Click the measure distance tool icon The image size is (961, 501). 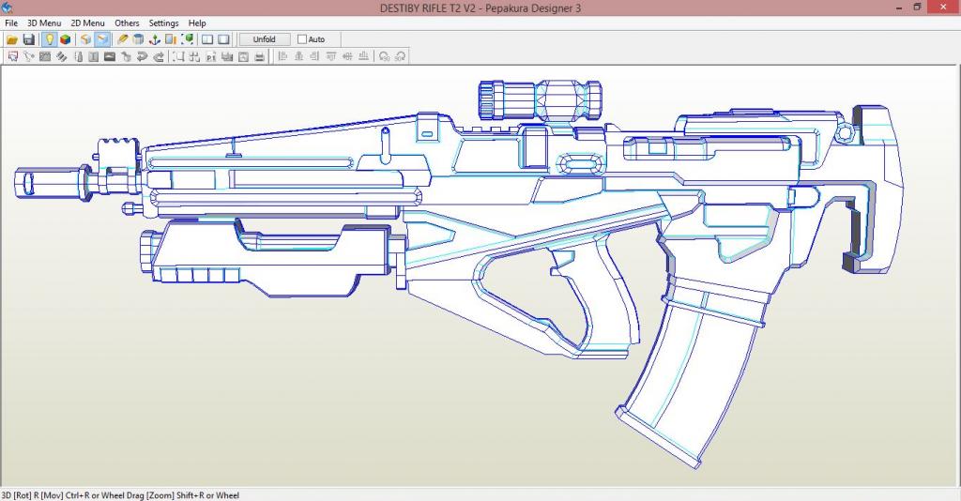127,56
